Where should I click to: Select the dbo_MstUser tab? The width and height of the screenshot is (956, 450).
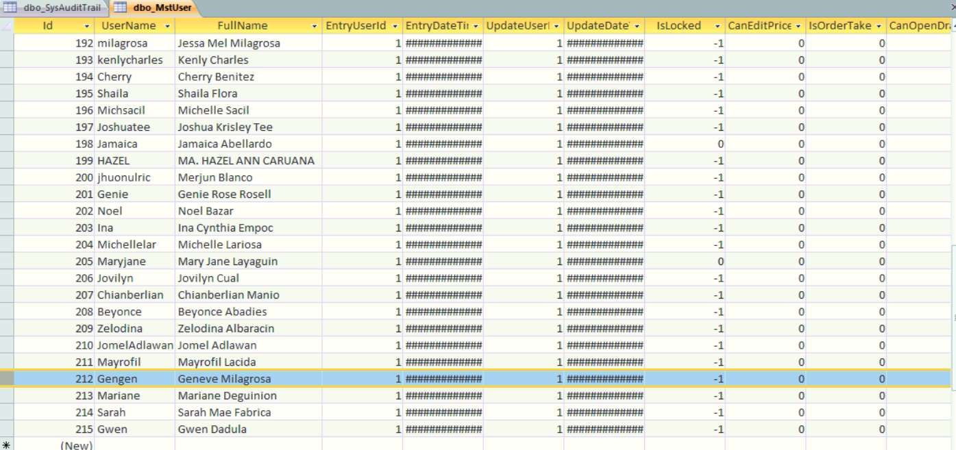point(162,8)
